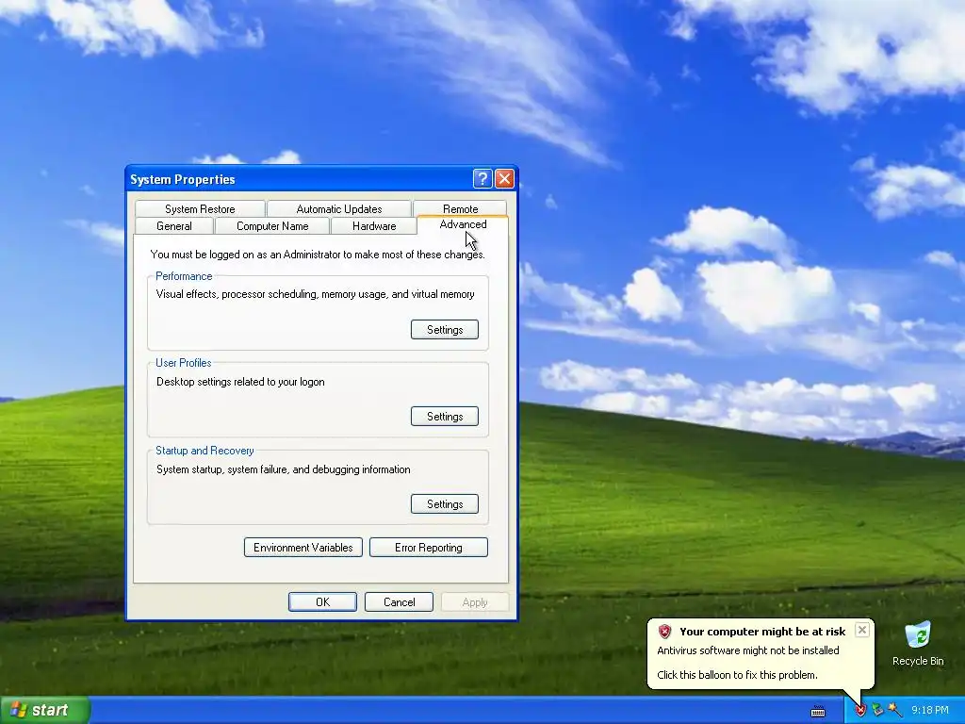Open the Hardware tab
Viewport: 965px width, 724px height.
[x=374, y=226]
